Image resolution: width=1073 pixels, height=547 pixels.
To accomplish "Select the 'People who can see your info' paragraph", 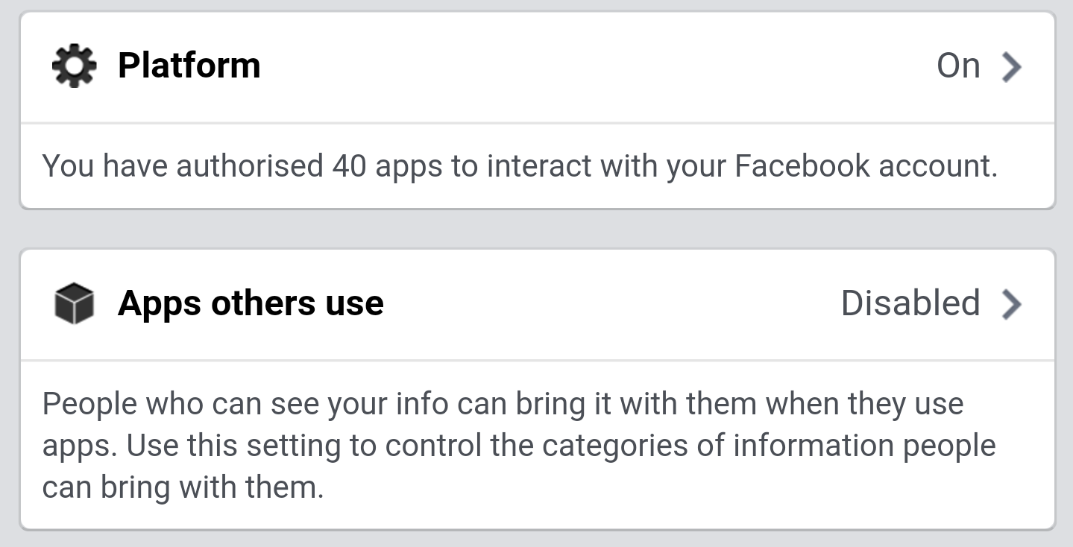I will click(x=519, y=446).
